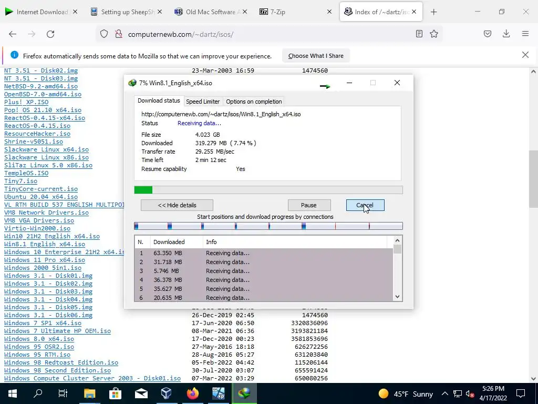Open the NetBSD-9.2-amd64.iso link
Viewport: 538px width, 404px height.
pyautogui.click(x=41, y=86)
